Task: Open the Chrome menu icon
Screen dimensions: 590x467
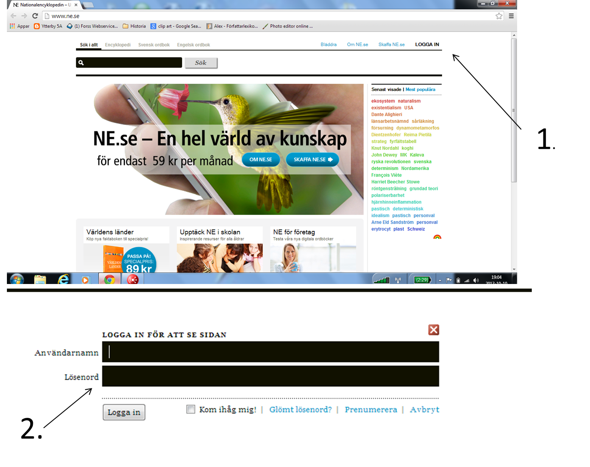Action: [511, 16]
